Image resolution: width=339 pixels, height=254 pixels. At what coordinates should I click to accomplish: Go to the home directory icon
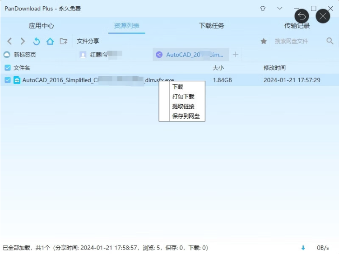point(50,41)
